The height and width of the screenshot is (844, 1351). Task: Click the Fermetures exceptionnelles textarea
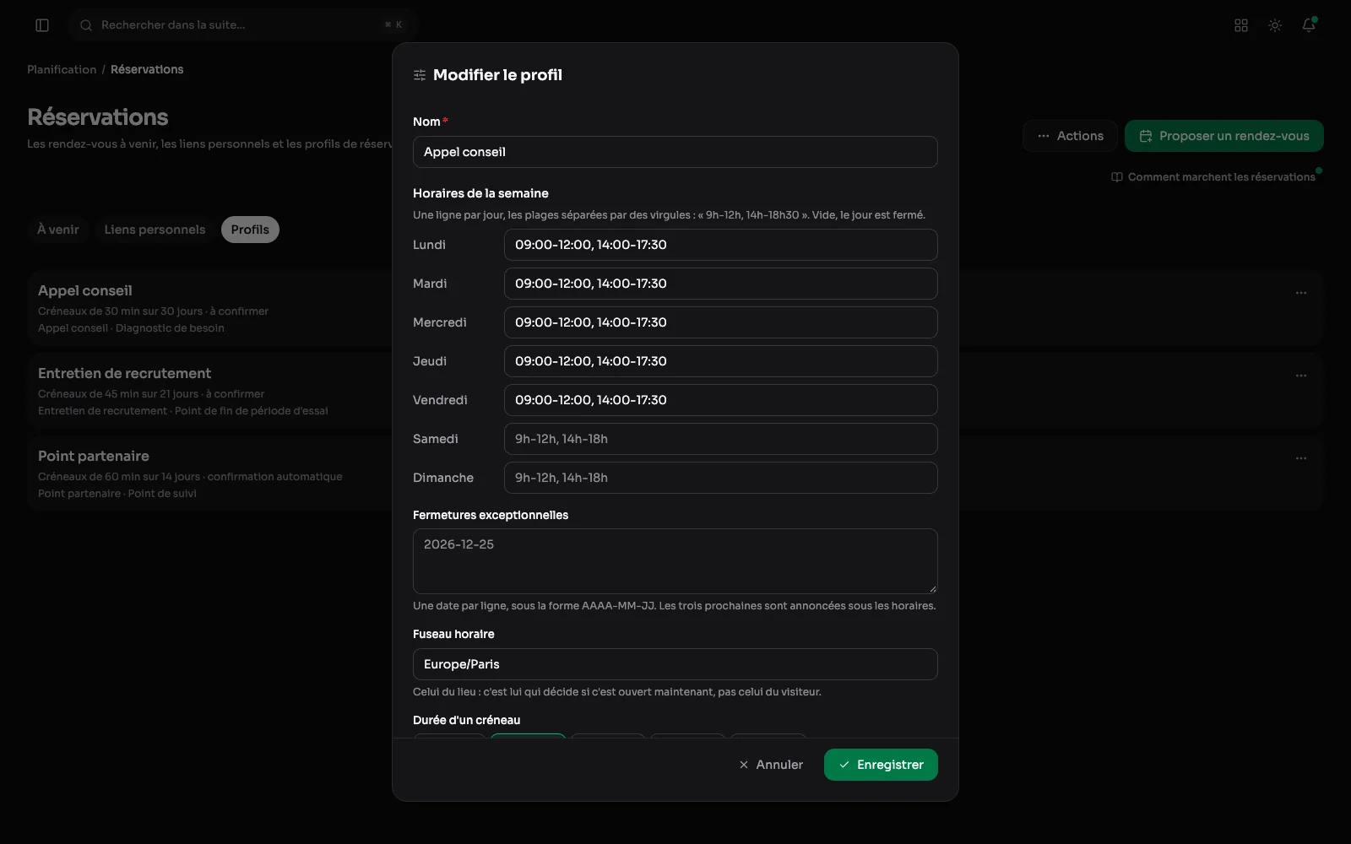[675, 561]
